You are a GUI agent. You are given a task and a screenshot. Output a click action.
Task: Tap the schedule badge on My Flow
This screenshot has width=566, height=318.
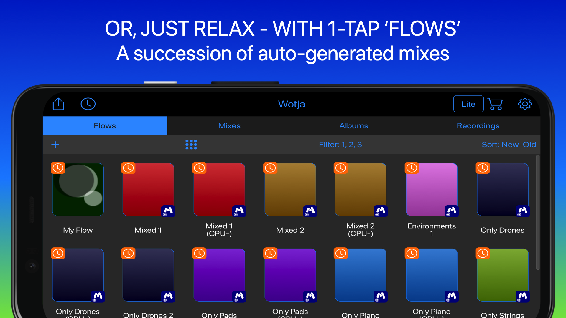(58, 168)
